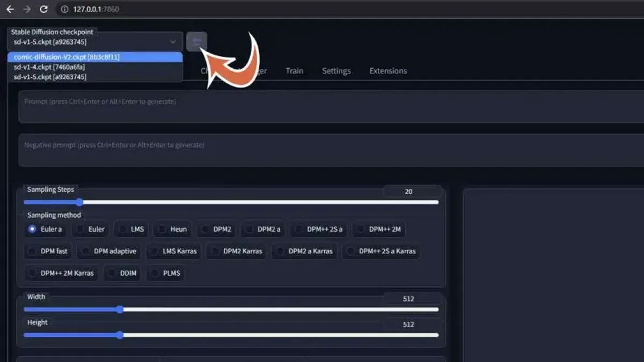Choose sd-v1-4.ckpt from the checkpoint list

coord(95,67)
